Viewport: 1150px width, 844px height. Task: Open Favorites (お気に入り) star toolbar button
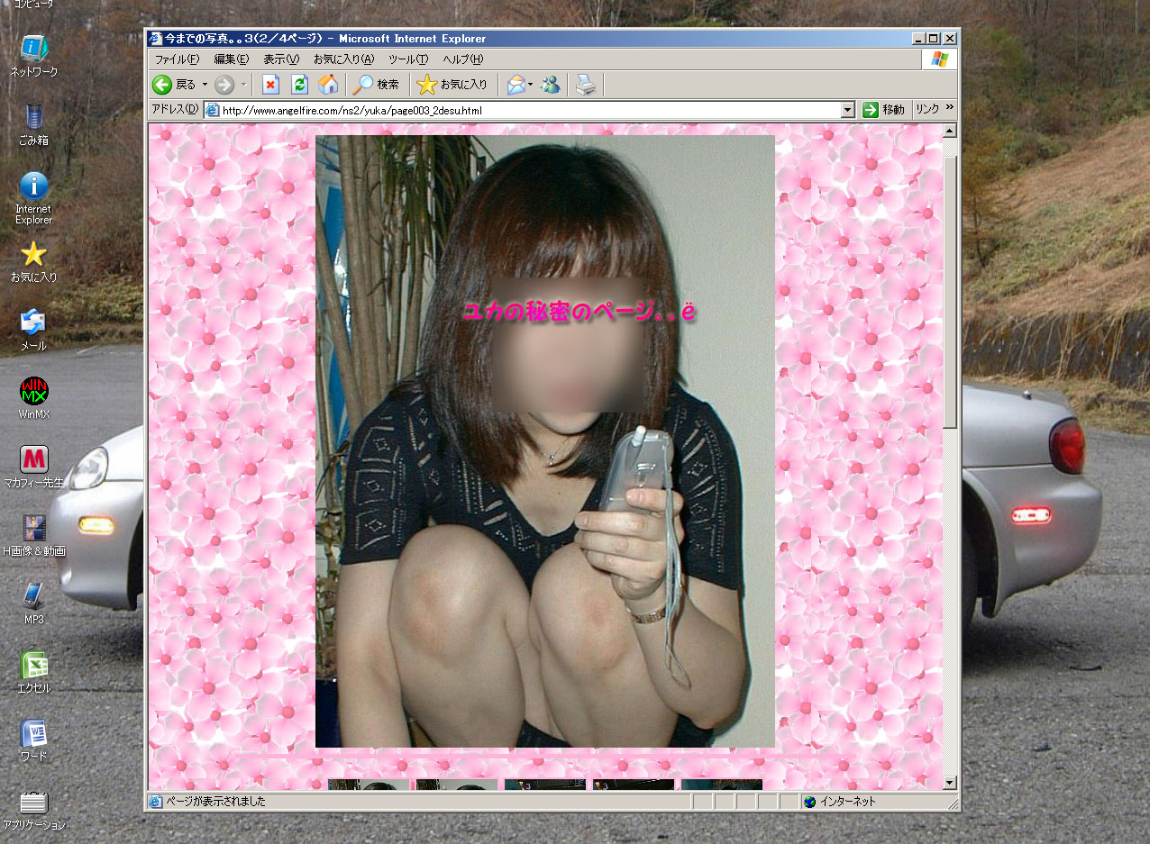pos(453,85)
